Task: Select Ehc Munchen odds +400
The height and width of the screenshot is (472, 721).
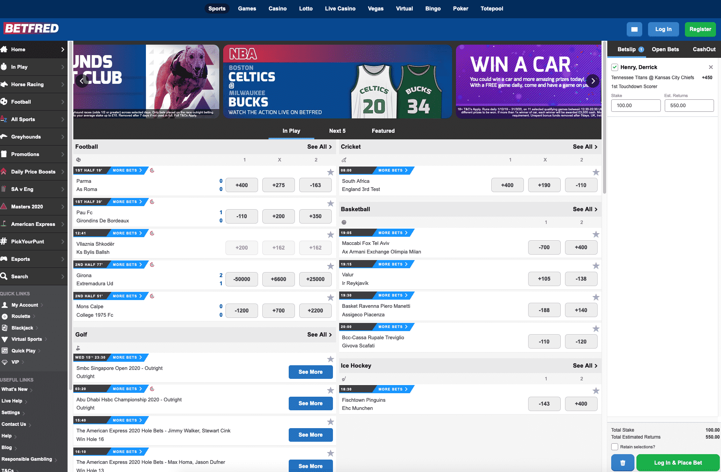Action: point(581,404)
